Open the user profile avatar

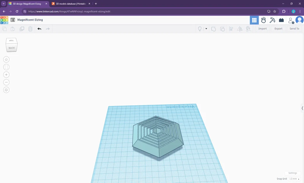300,20
